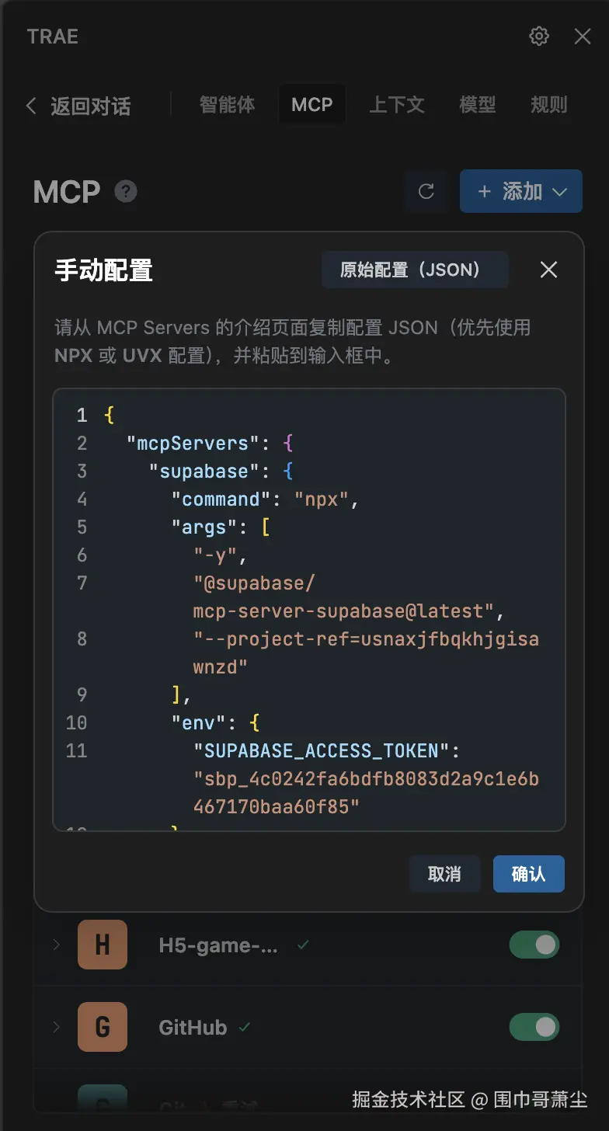Open the 上下文 tab
This screenshot has width=609, height=1131.
396,105
